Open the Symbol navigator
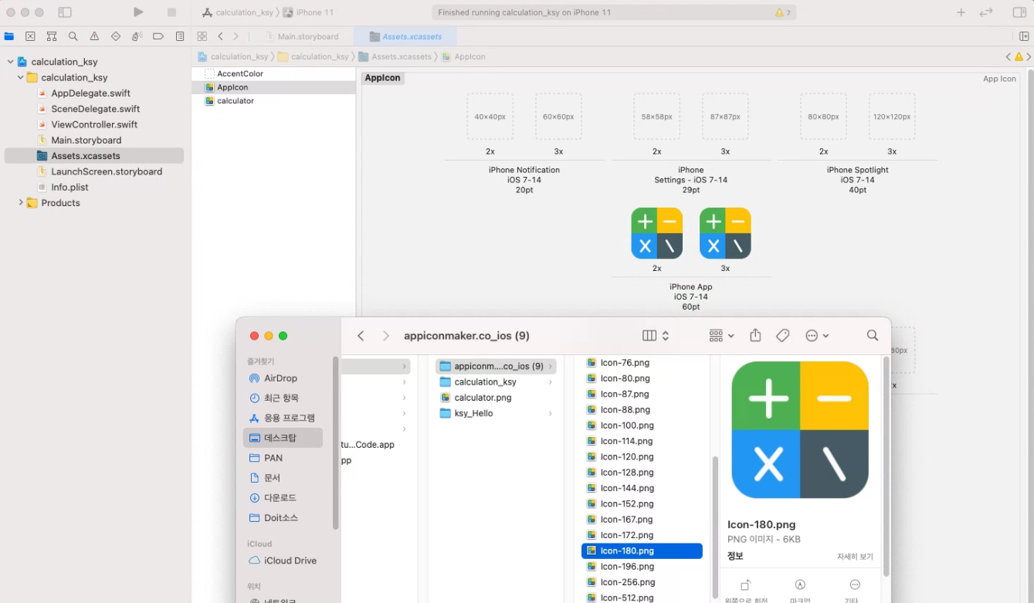Screen dimensions: 1034x603 coord(52,36)
